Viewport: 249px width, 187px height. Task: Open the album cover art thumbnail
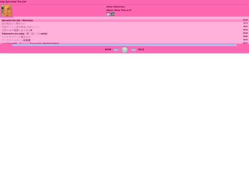point(7,11)
